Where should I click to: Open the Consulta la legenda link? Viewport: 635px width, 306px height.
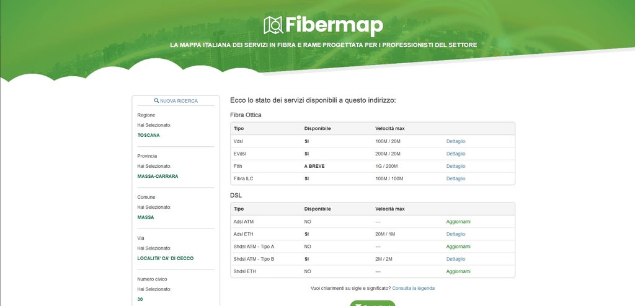coord(414,288)
